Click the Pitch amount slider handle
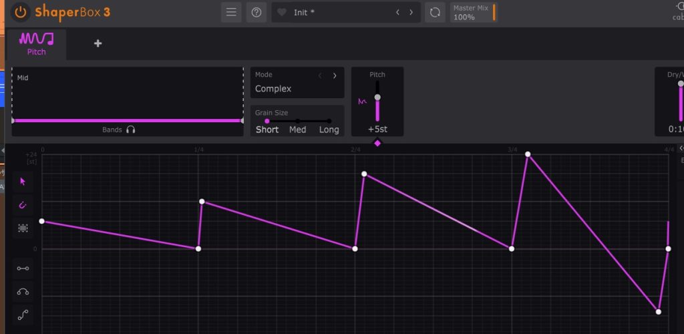 click(377, 98)
